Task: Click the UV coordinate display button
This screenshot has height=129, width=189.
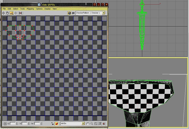Action: pos(73,13)
